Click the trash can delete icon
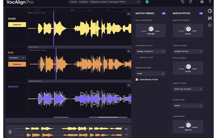 10,131
